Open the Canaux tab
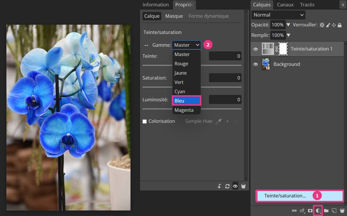This screenshot has width=347, height=216. [285, 5]
